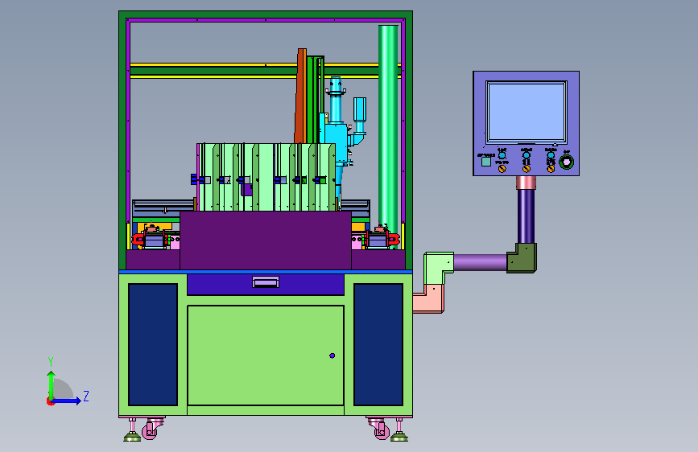Pick the light green slotted fixture rack
The image size is (698, 452).
coord(266,177)
